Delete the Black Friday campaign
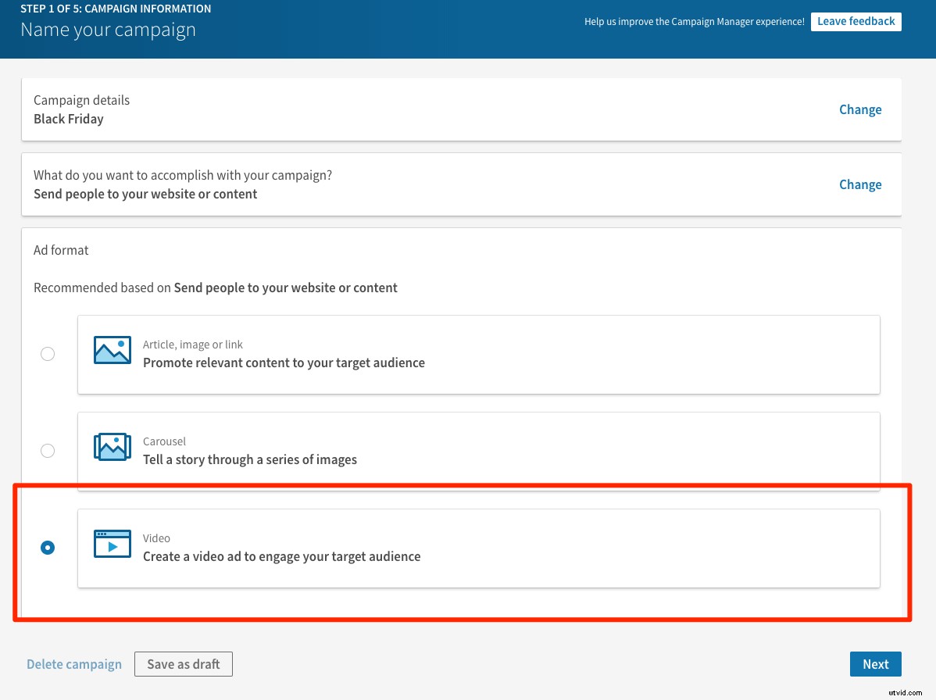This screenshot has height=700, width=936. coord(74,663)
